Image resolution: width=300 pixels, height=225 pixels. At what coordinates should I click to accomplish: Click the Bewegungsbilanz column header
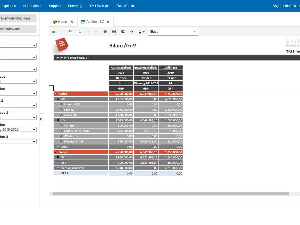[x=146, y=68]
